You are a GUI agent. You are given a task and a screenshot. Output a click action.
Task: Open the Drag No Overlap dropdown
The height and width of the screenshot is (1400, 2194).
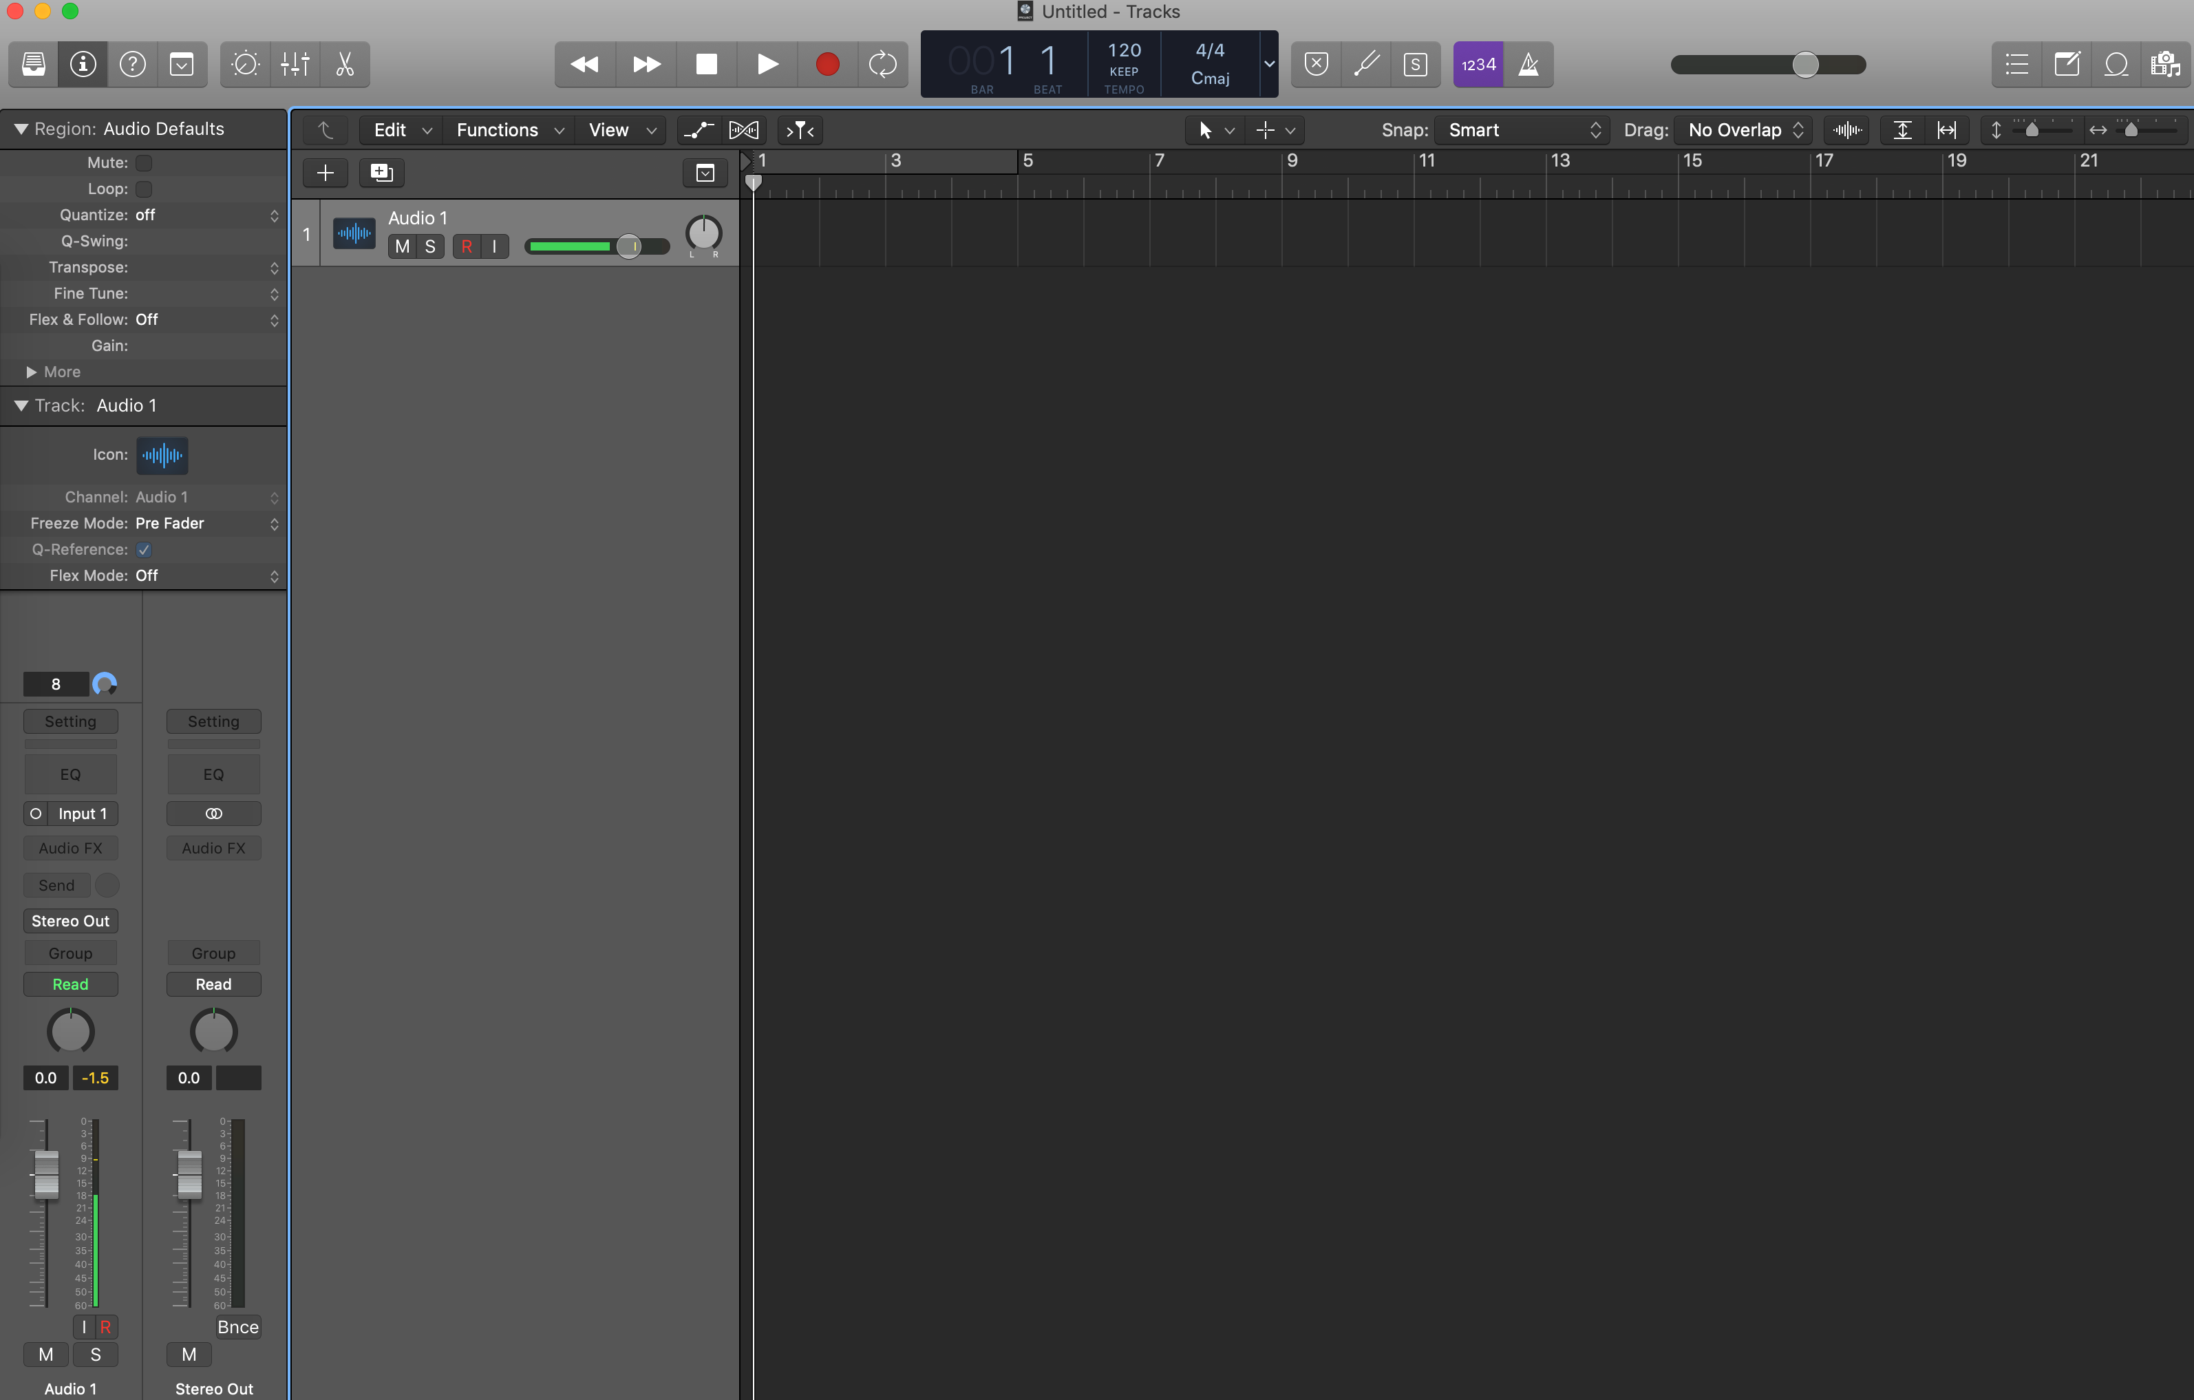coord(1743,129)
